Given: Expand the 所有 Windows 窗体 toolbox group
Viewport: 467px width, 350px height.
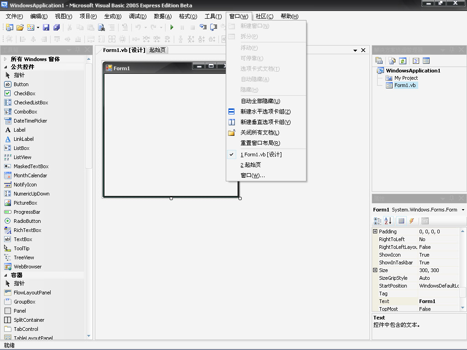Looking at the screenshot, I should point(5,59).
